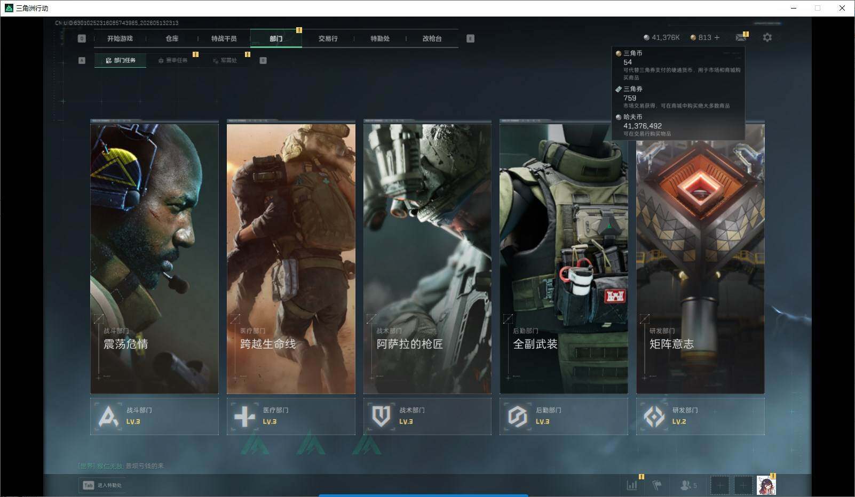Click the 三角券 label in currency tooltip
The height and width of the screenshot is (497, 855).
633,89
